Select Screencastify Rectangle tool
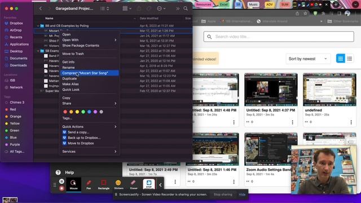The image size is (361, 203). (104, 184)
